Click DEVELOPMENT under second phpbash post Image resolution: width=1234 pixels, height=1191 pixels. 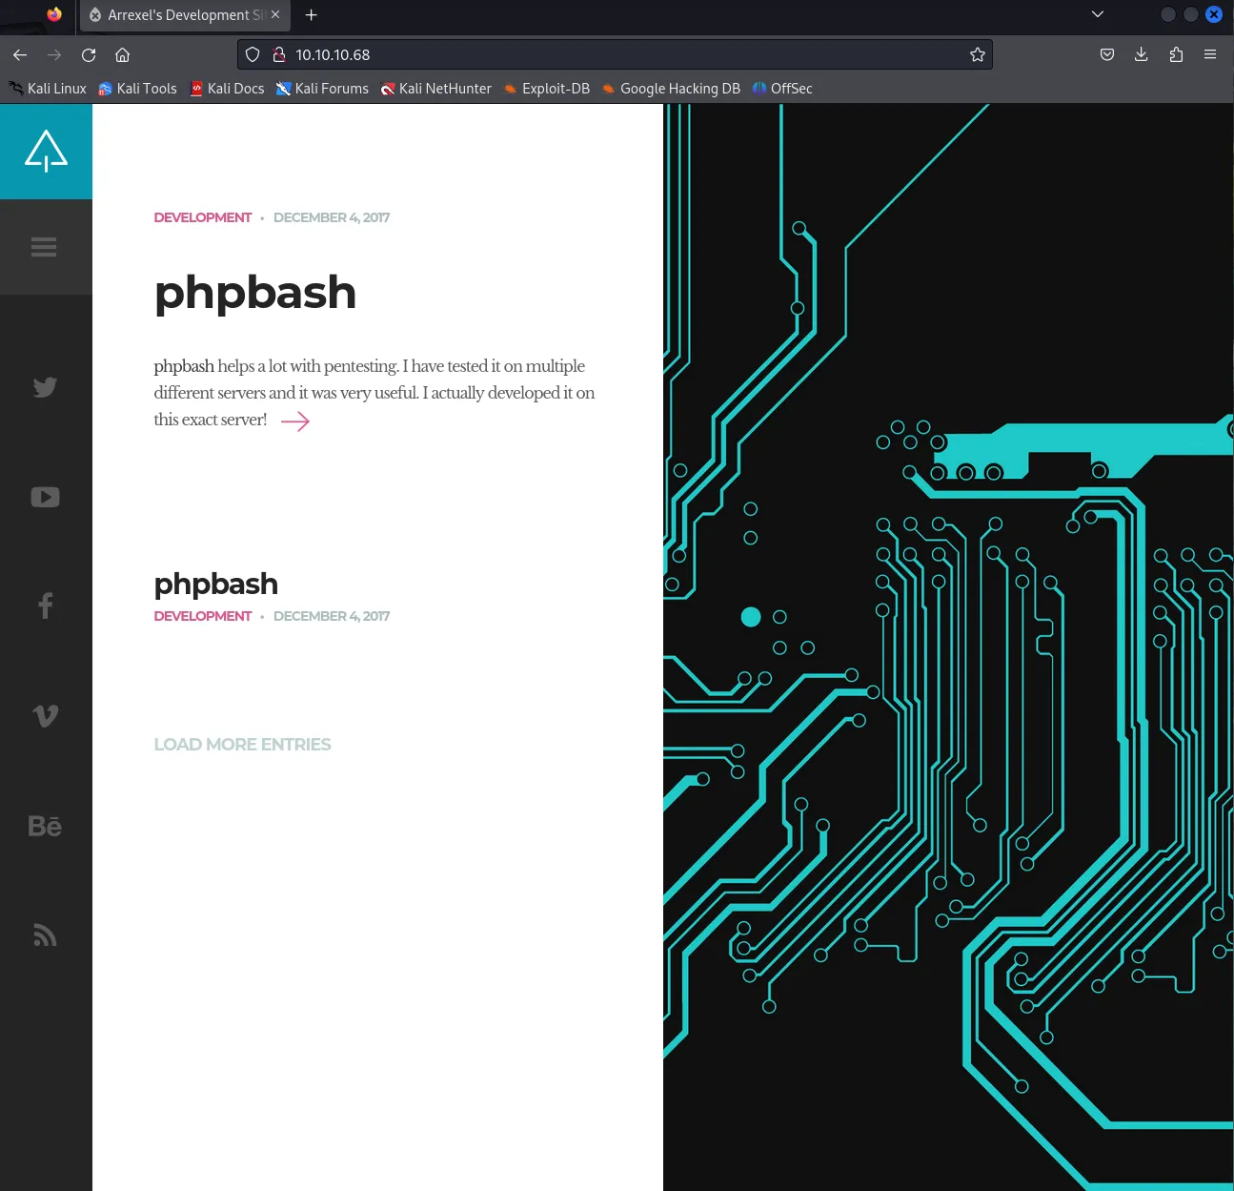pyautogui.click(x=203, y=616)
